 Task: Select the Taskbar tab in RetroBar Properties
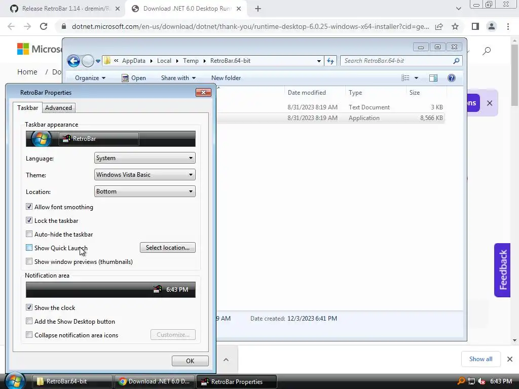coord(28,107)
